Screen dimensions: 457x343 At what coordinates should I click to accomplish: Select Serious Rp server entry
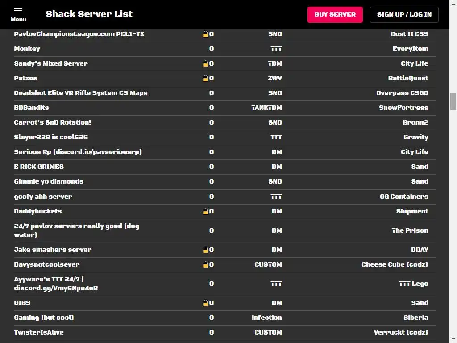coord(225,152)
